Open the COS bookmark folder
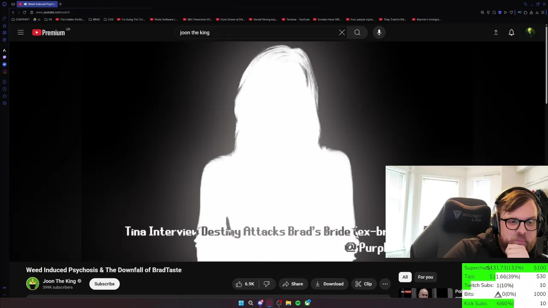The image size is (548, 308). (x=109, y=19)
